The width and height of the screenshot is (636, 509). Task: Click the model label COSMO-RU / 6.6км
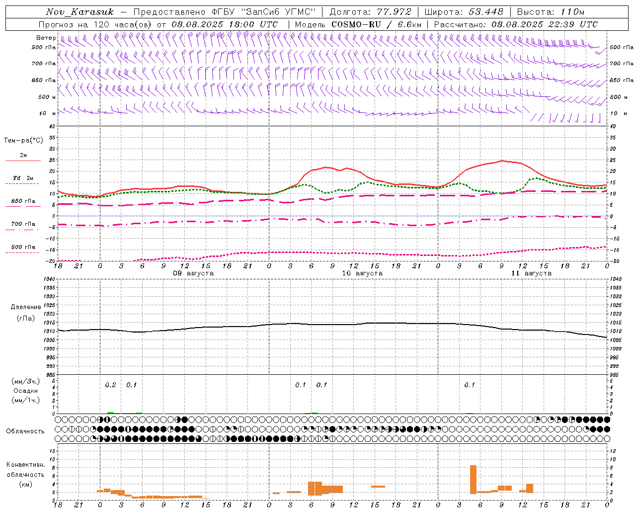[376, 24]
